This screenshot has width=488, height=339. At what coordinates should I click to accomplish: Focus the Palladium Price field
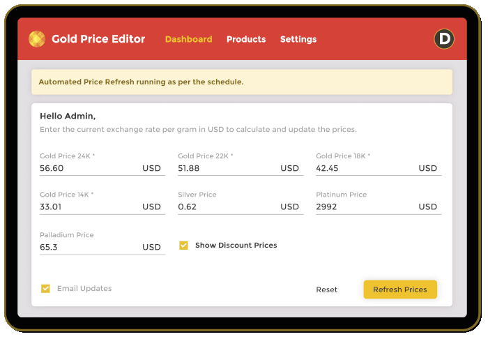point(102,247)
